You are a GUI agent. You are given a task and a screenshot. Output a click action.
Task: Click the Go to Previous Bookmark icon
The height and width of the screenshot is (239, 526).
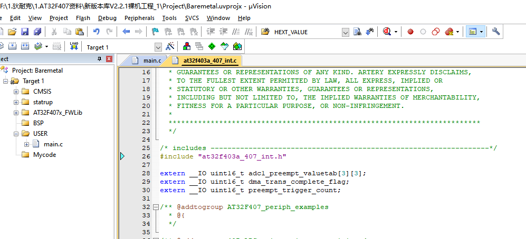tap(168, 32)
